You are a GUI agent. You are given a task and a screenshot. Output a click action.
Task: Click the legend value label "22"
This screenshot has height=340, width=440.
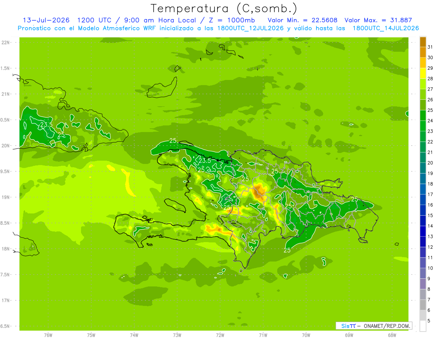tap(430, 142)
